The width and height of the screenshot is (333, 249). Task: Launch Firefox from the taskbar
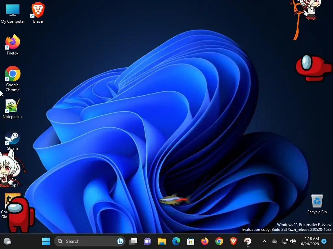tap(205, 241)
